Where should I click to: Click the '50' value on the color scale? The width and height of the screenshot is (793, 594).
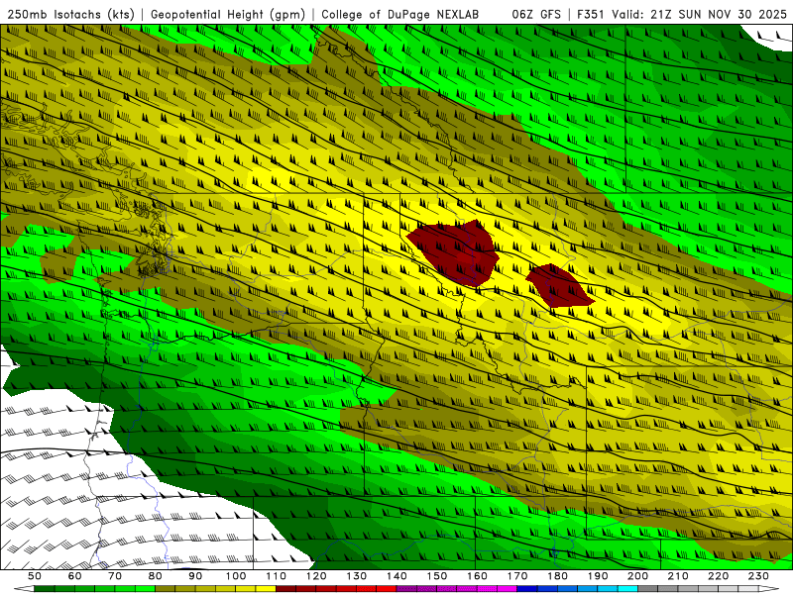[35, 576]
